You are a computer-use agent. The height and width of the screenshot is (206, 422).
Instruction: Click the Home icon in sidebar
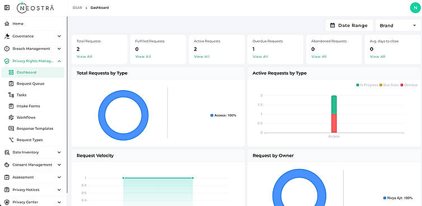(7, 24)
